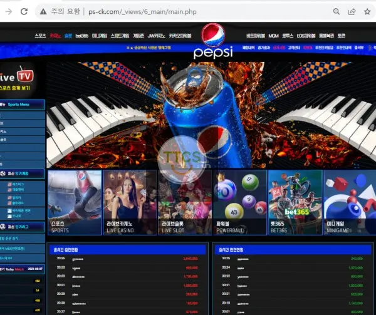Open the 미니게임 top menu item
The image size is (376, 315).
pos(100,36)
